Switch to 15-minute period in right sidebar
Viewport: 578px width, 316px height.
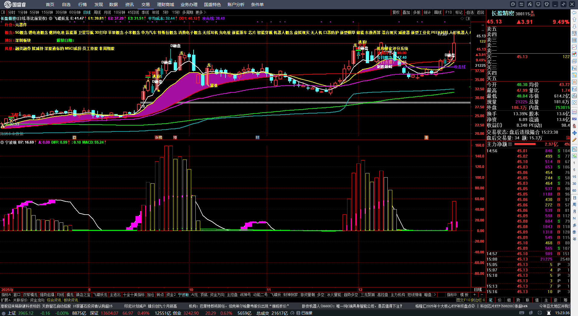574,177
